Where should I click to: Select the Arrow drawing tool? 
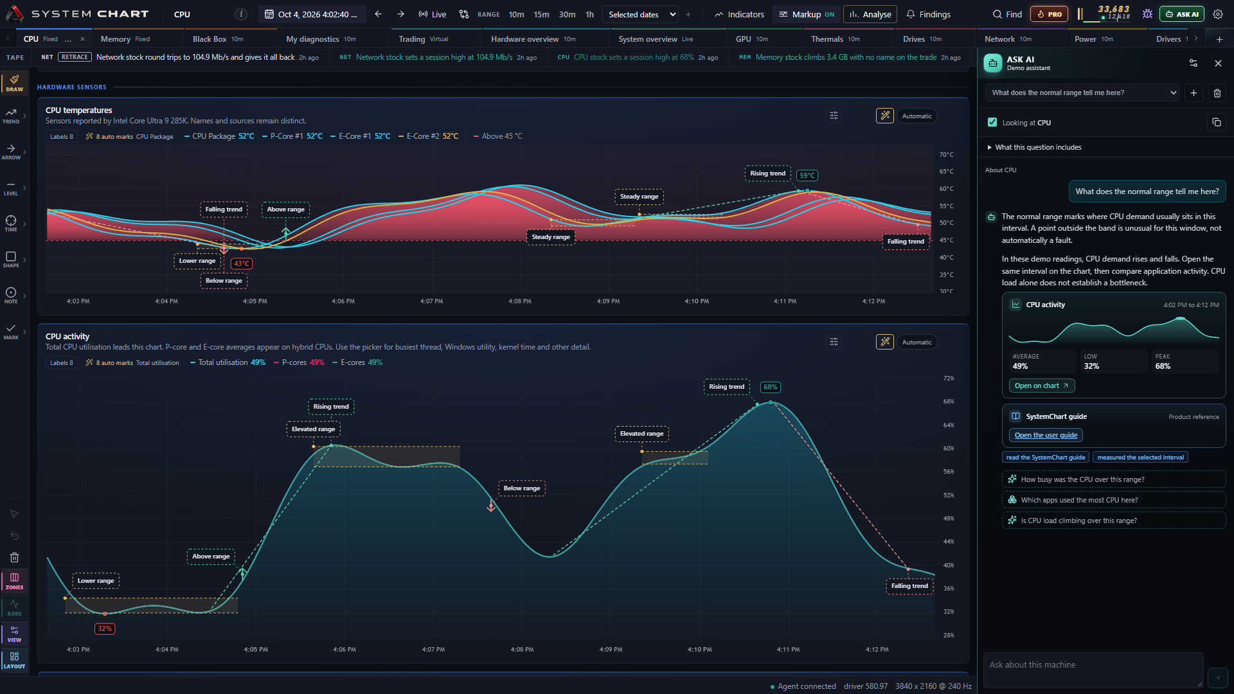(x=11, y=152)
